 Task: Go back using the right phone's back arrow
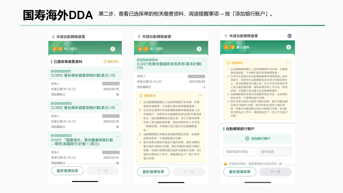click(x=226, y=36)
